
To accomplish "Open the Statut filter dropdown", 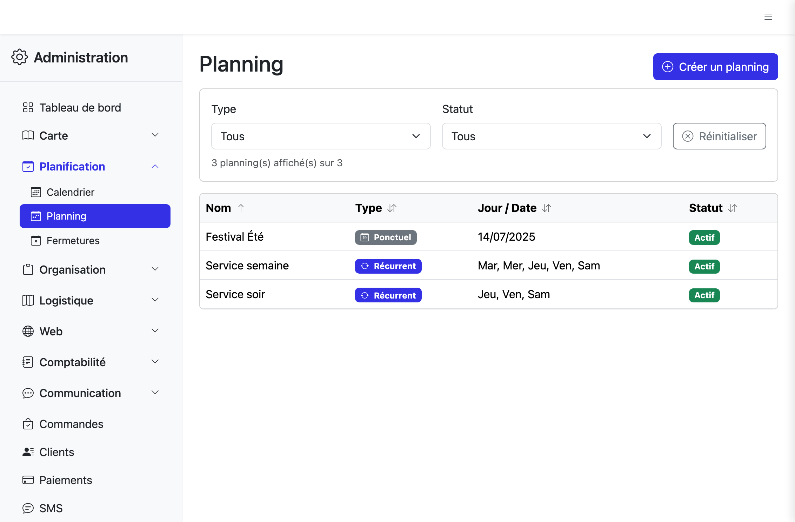I will click(552, 136).
